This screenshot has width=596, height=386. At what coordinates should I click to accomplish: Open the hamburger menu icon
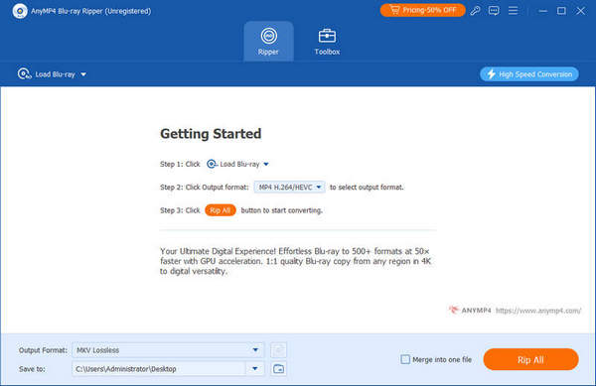[x=513, y=11]
